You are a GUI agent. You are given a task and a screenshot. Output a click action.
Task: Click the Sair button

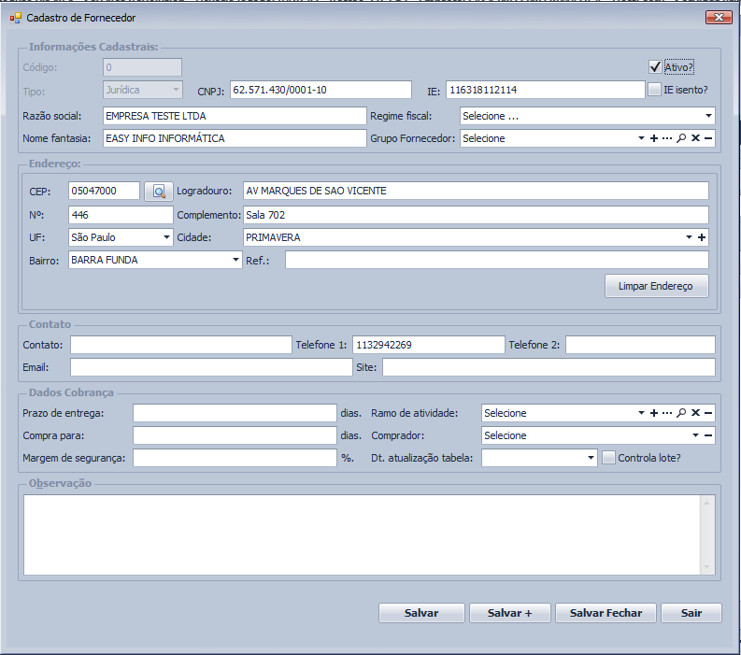[691, 613]
